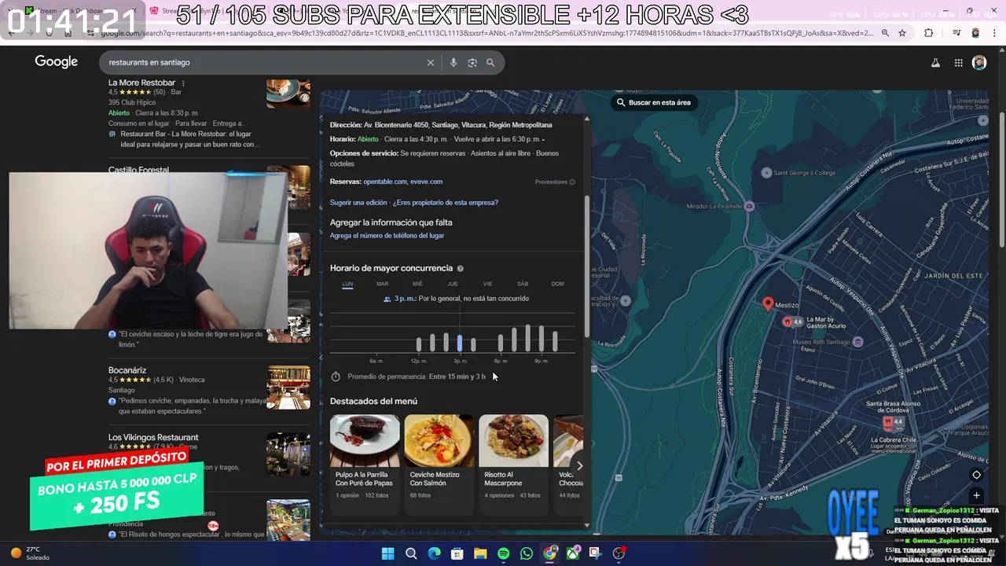
Task: Center map on my location icon
Action: (976, 475)
